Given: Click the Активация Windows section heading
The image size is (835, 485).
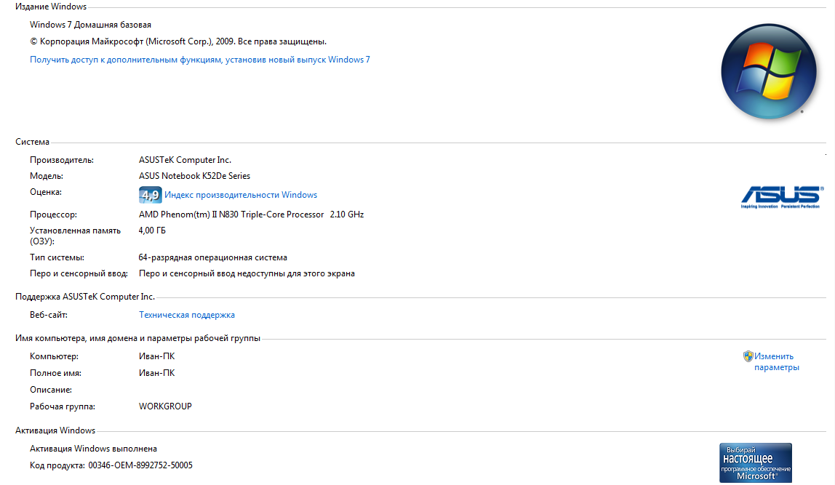Looking at the screenshot, I should point(55,430).
